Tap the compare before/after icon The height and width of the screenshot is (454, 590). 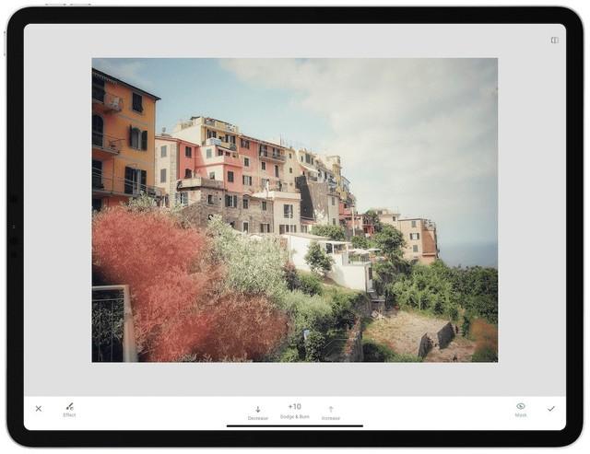pos(554,41)
